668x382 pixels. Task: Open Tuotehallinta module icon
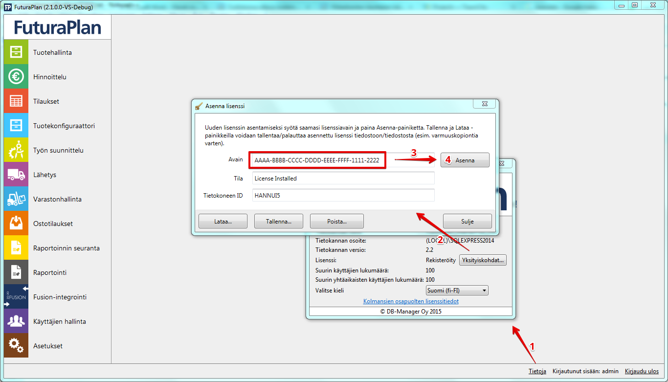(x=16, y=52)
